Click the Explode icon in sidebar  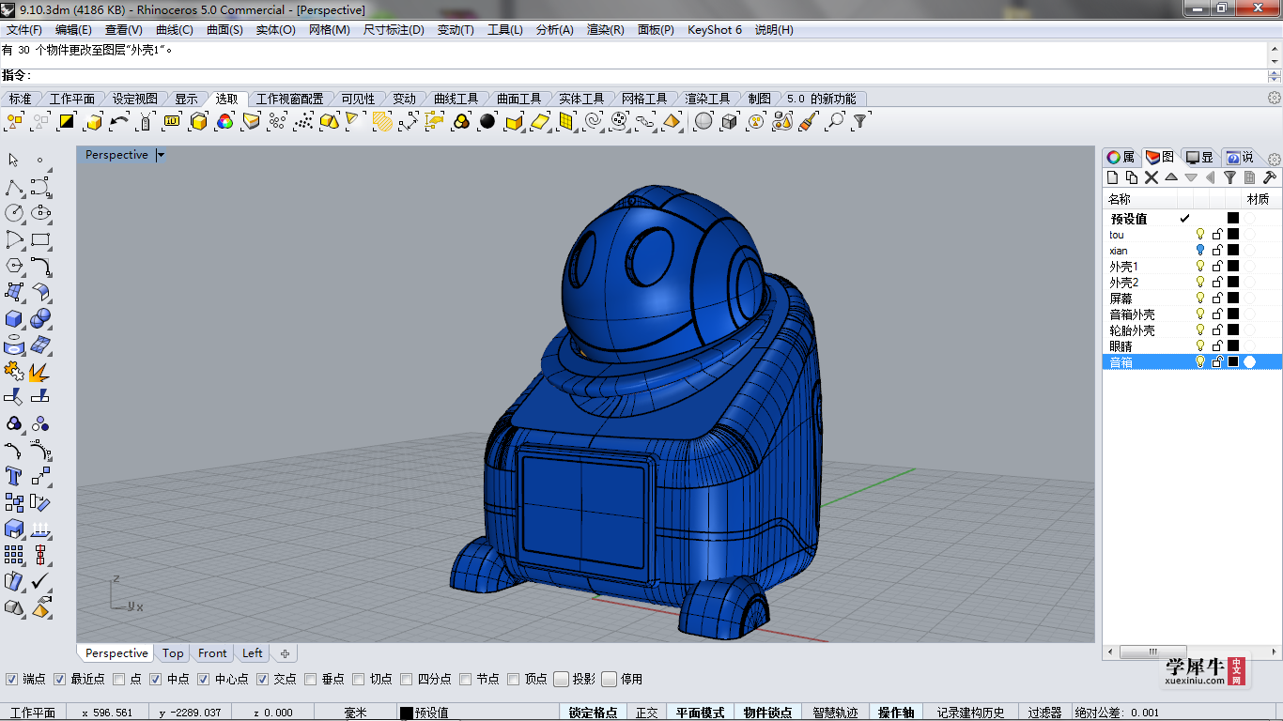point(40,372)
